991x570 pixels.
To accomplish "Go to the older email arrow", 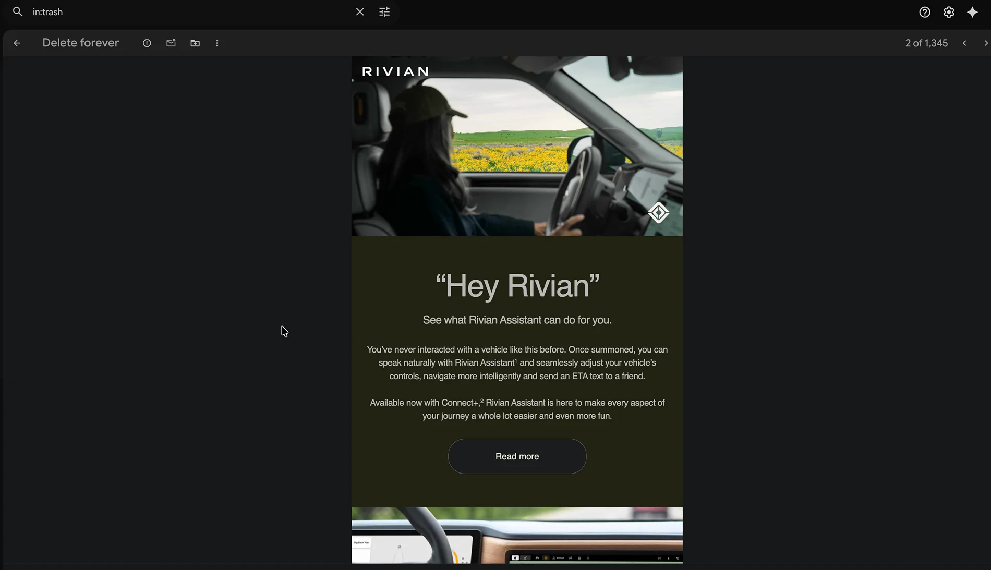I will tap(985, 43).
